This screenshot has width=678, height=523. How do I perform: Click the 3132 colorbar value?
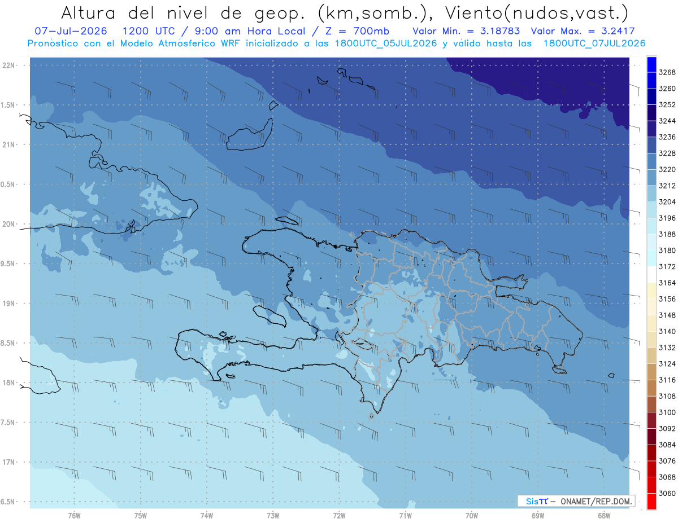coord(667,348)
